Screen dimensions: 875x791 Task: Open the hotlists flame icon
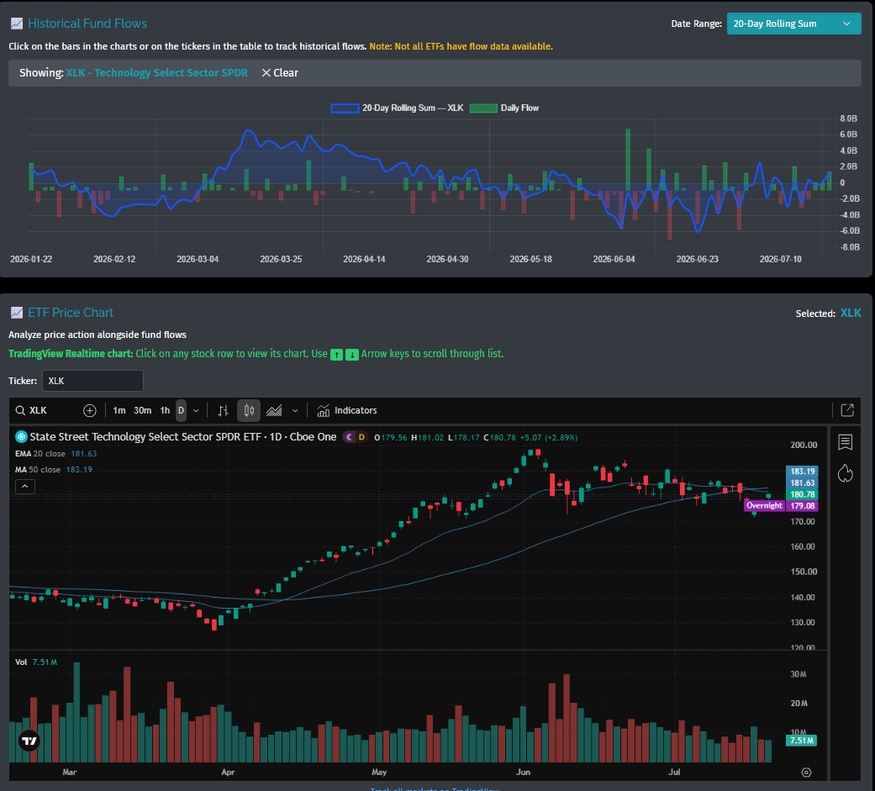pos(846,473)
